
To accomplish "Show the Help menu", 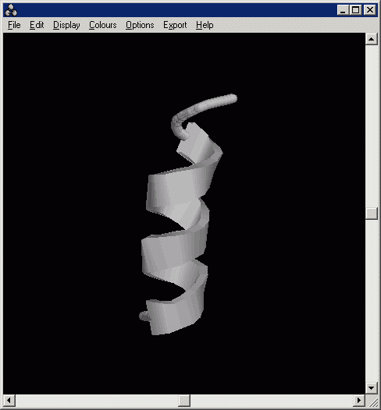I will 205,25.
